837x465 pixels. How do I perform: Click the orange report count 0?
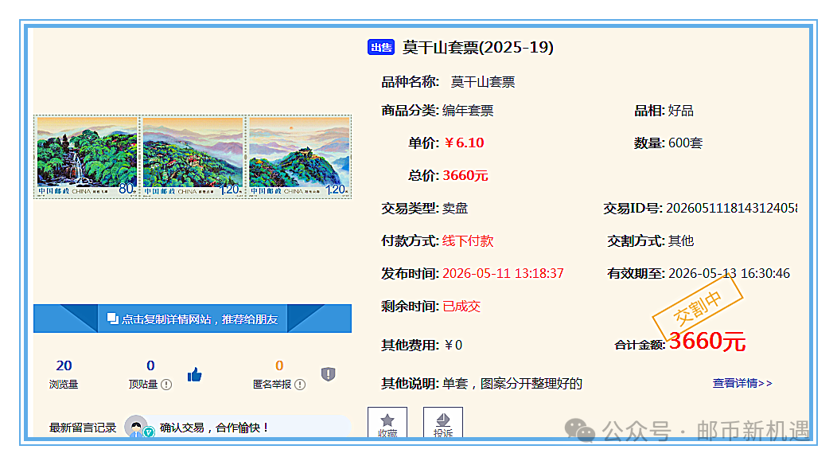(279, 365)
